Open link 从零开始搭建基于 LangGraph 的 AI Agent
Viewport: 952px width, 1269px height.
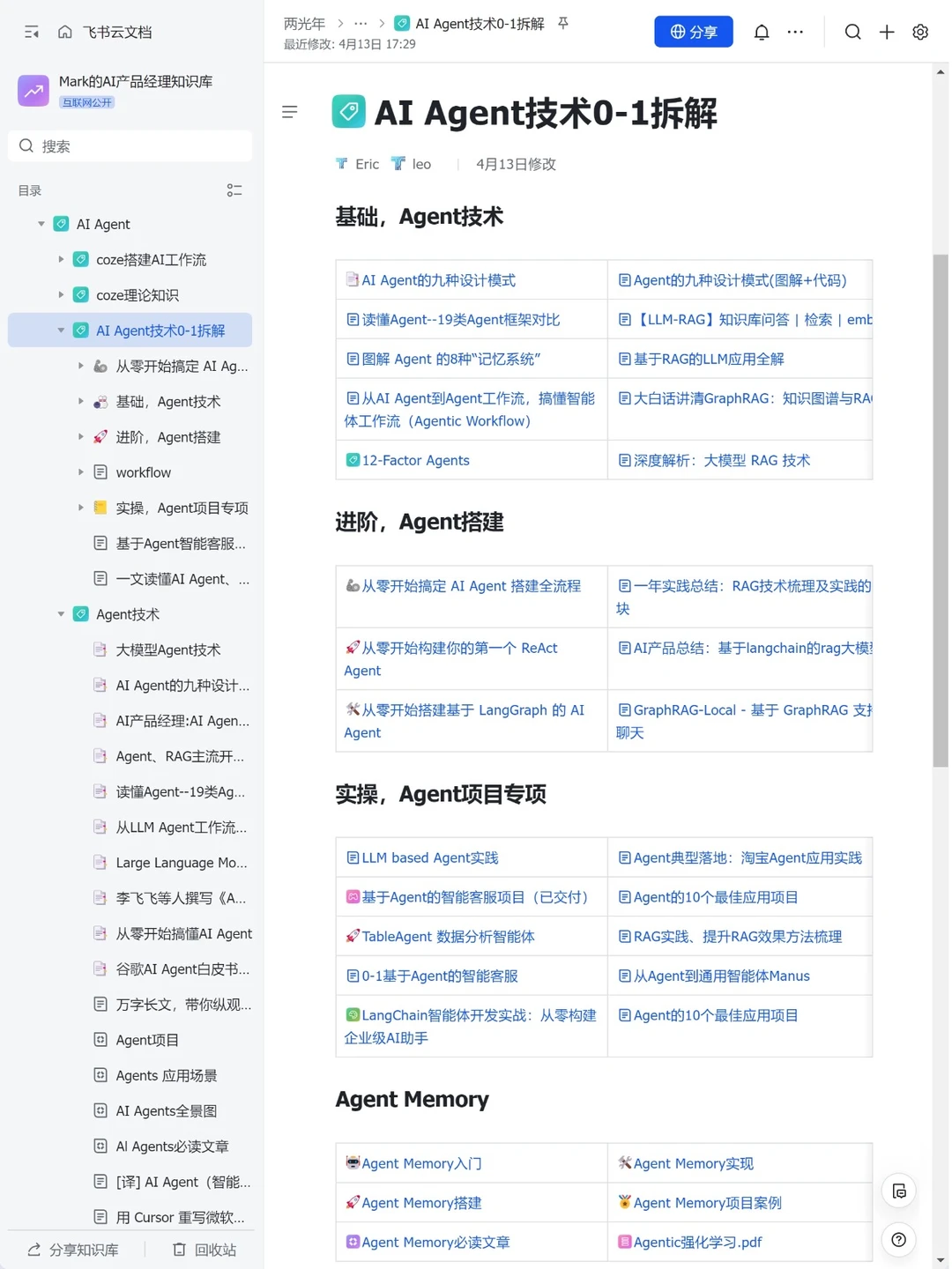[x=465, y=721]
